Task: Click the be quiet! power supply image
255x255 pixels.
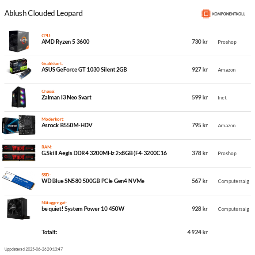Action: click(19, 209)
